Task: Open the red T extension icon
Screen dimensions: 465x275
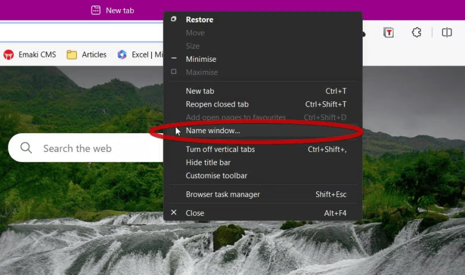Action: [389, 32]
